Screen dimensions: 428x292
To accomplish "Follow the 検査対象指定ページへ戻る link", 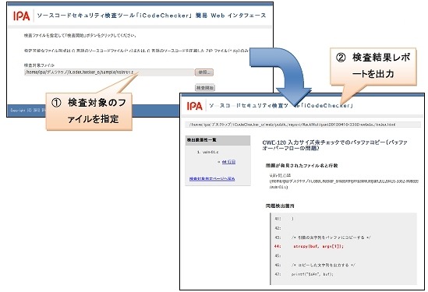I will pos(212,179).
